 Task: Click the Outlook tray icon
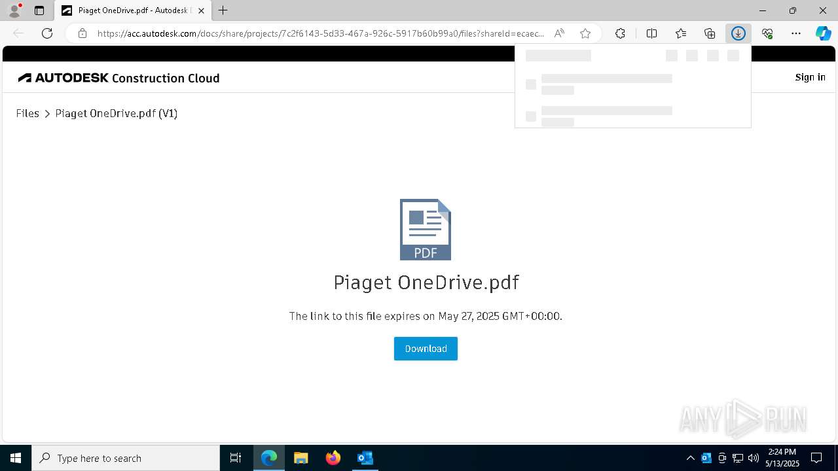706,458
